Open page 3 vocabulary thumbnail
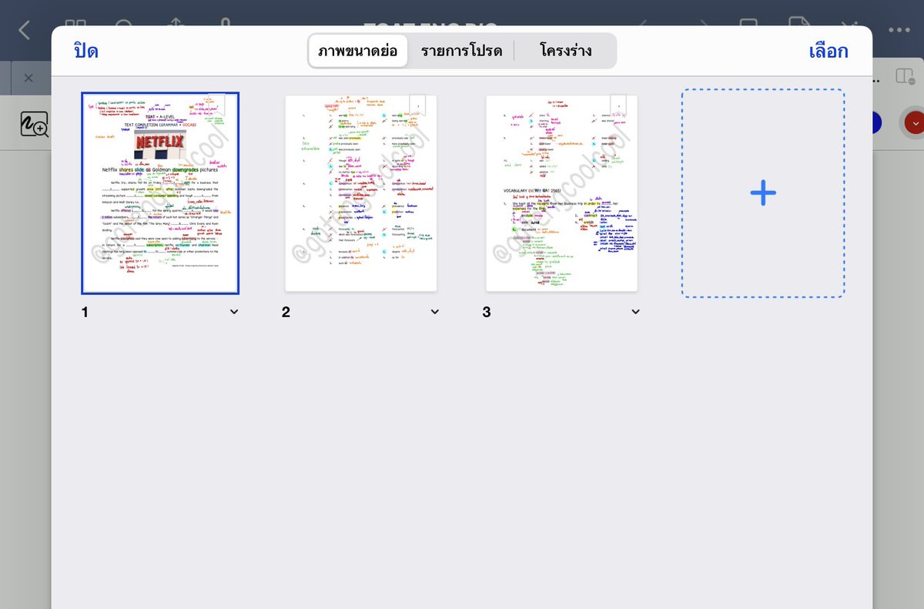 562,193
